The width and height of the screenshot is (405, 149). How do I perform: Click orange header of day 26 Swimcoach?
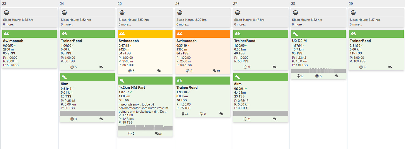coord(203,34)
